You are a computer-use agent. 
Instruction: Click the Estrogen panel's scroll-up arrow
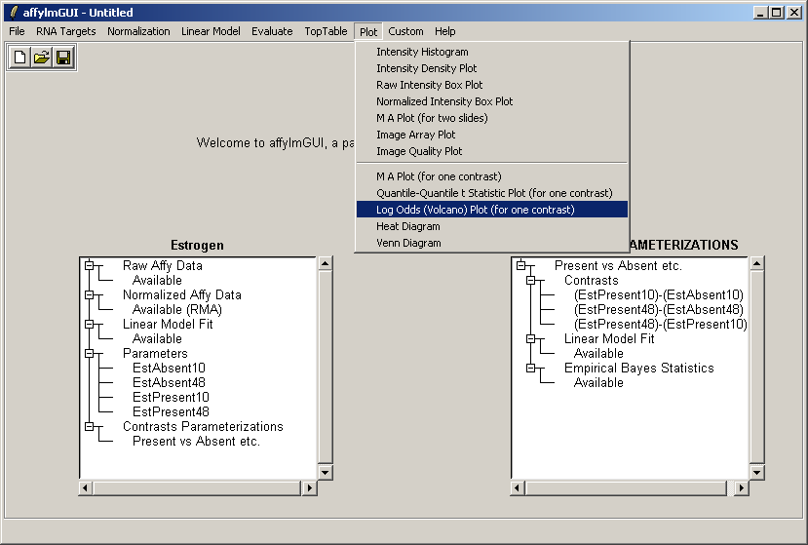coord(326,263)
